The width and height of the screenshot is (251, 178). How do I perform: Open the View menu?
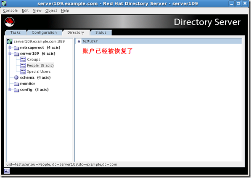point(37,11)
